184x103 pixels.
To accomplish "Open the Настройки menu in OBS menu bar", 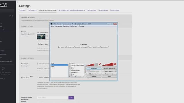I will 59,26.
